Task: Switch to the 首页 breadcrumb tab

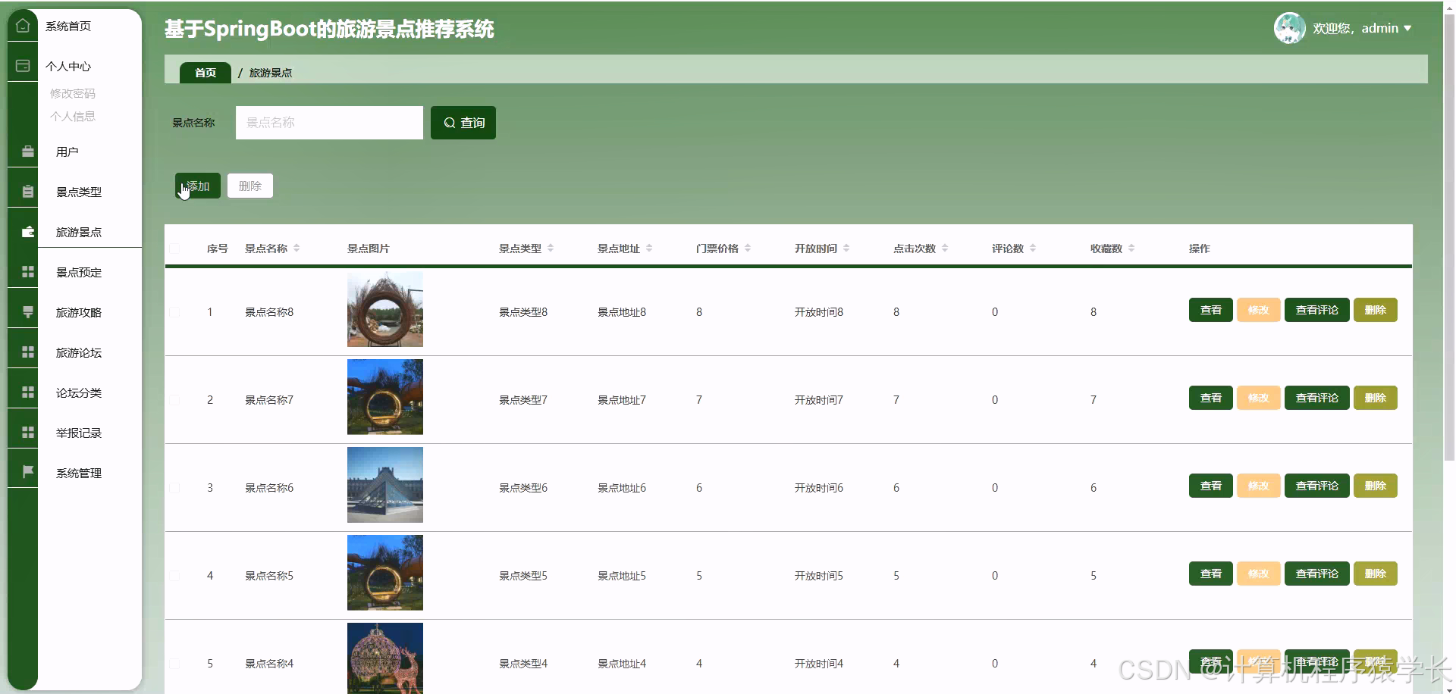Action: click(204, 72)
